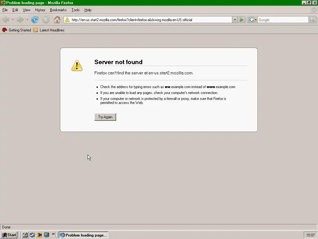Open the forward history dropdown arrow
318x239 pixels.
tap(27, 20)
